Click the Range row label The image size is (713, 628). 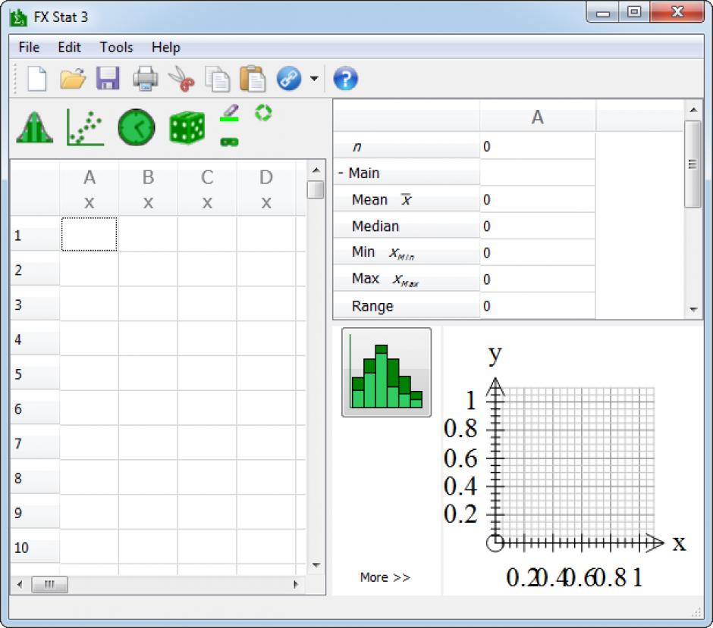407,306
